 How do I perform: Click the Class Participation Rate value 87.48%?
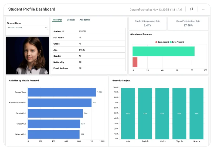(x=188, y=25)
